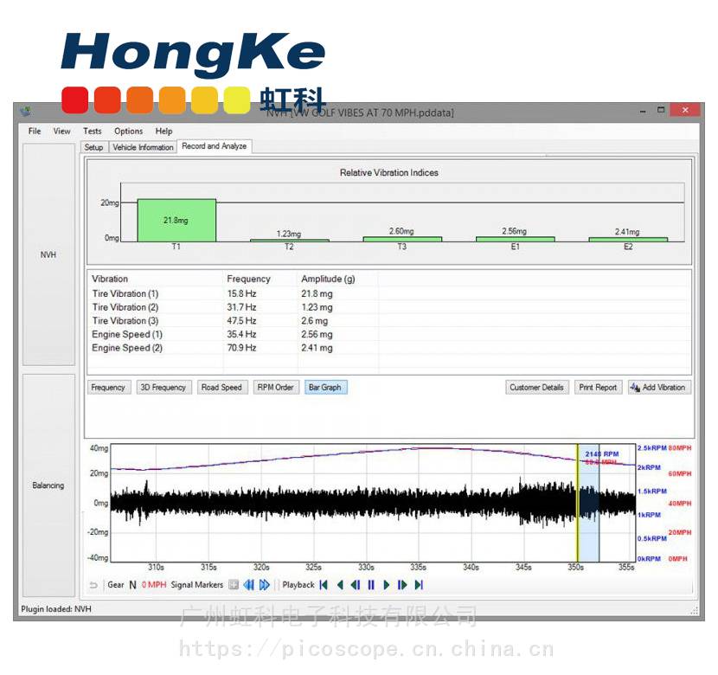Open the Balancing side panel
Viewport: 718px width, 675px height.
coord(48,485)
